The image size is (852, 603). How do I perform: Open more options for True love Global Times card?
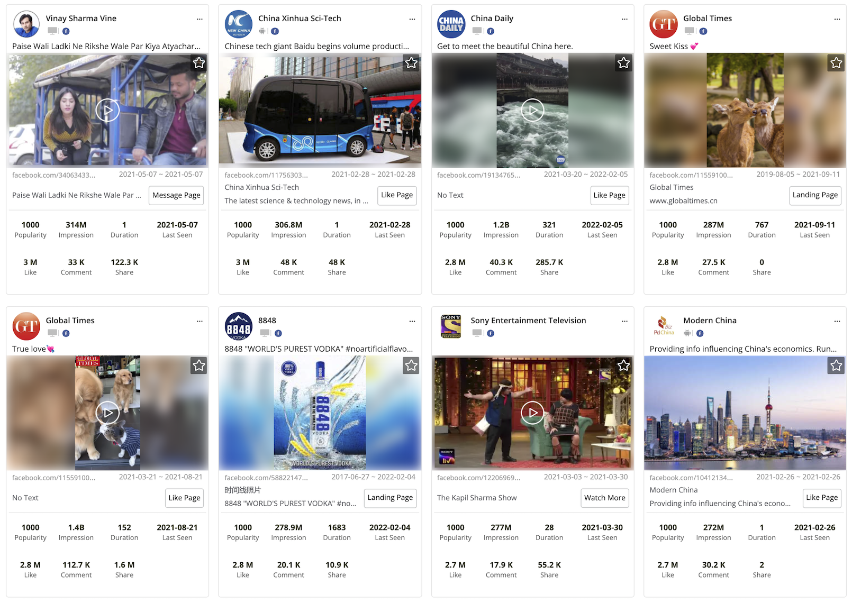pyautogui.click(x=200, y=321)
